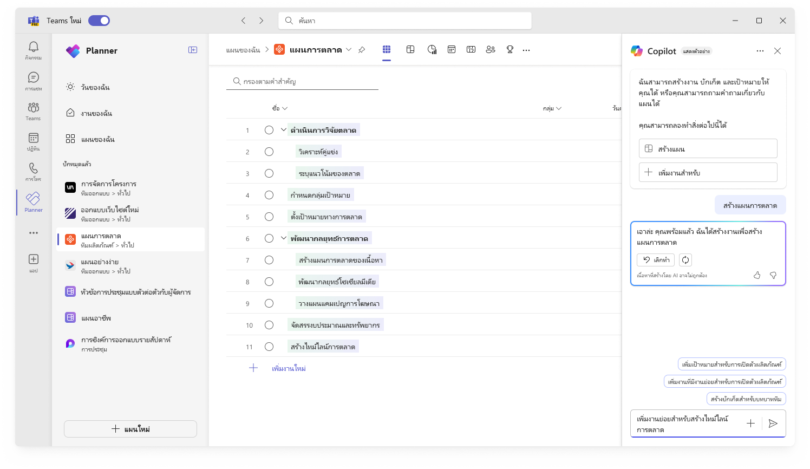The image size is (810, 469).
Task: Switch to Schedule calendar view
Action: coord(452,50)
